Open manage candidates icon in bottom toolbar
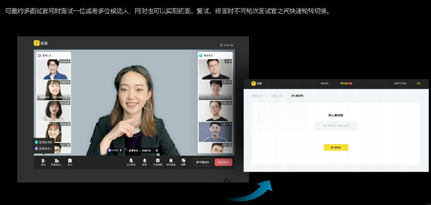 tap(57, 161)
